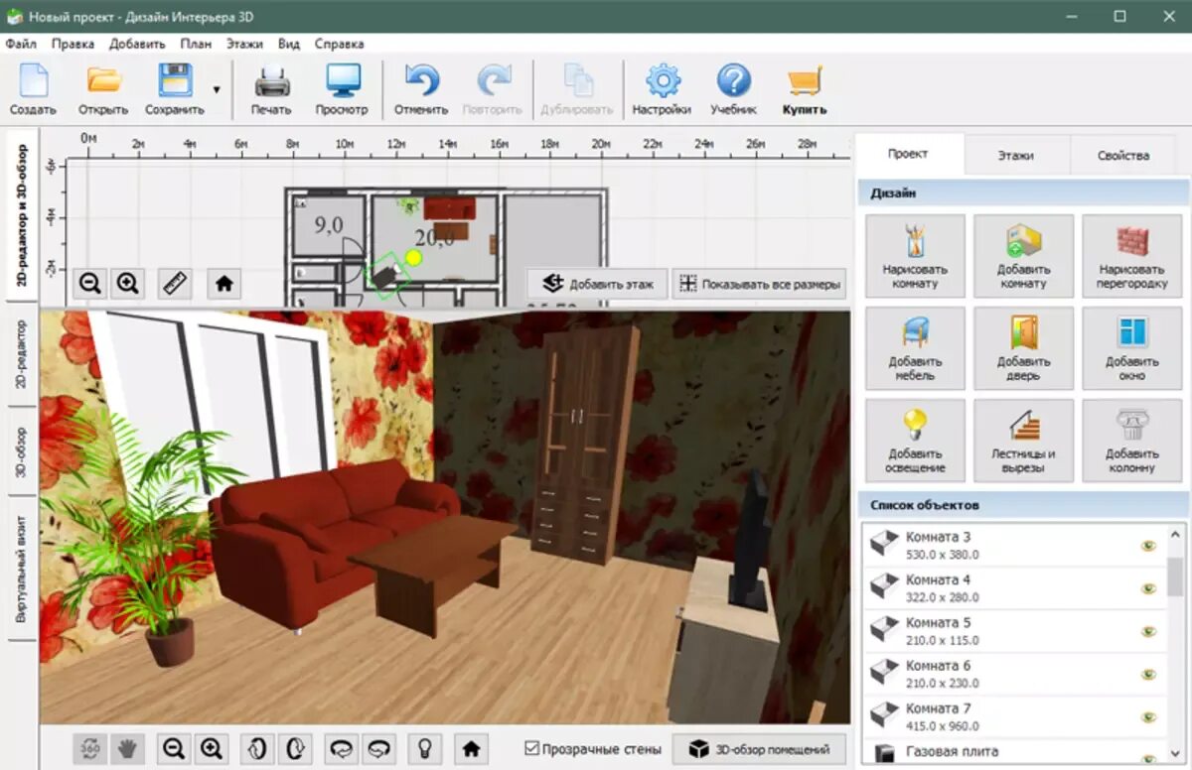
Task: Reset 3D view with bottom home icon
Action: pos(472,748)
